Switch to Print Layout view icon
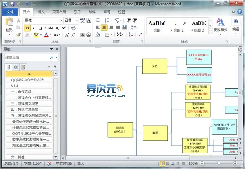Screen dimensions: 245x169 (x=163, y=164)
